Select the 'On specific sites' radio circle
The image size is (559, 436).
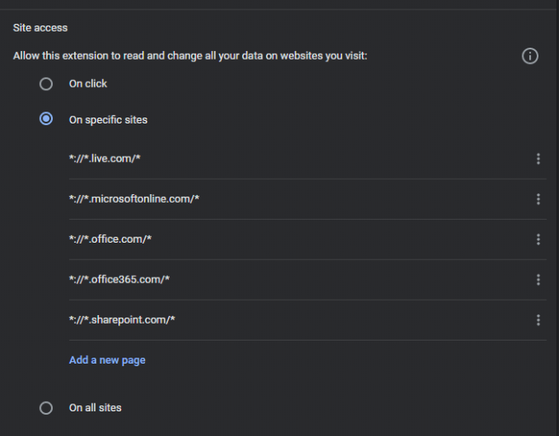tap(46, 119)
